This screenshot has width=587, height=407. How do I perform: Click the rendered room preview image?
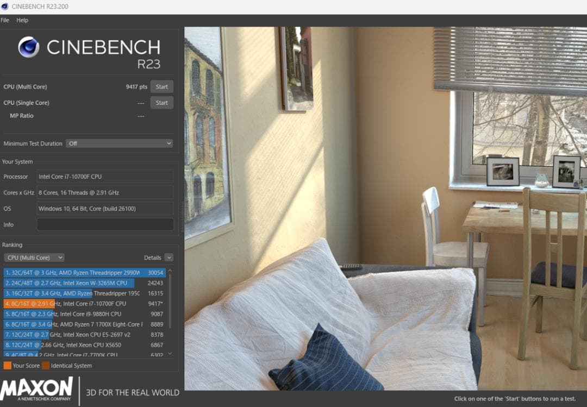tap(385, 208)
